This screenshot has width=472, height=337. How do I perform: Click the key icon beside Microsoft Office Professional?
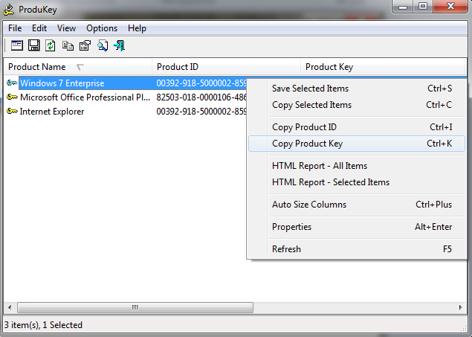click(x=12, y=97)
